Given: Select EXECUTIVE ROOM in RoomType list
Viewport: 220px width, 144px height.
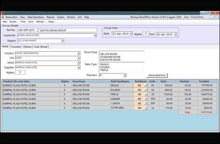Looking at the screenshot, I should [x=110, y=60].
